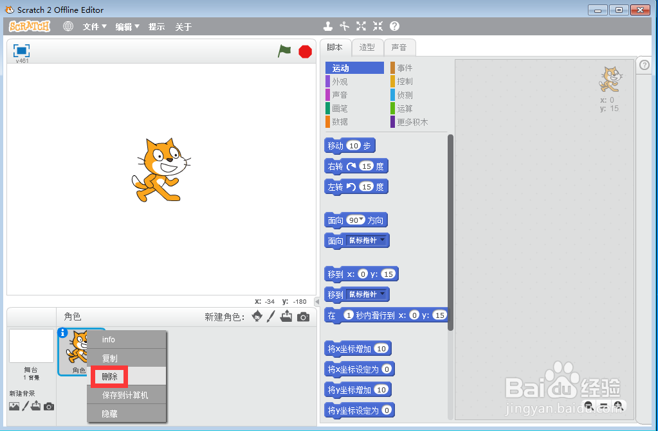Start the project with the green flag
This screenshot has height=431, width=658.
coord(284,51)
